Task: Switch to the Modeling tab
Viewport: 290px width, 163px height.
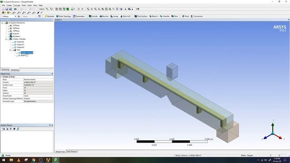Action: 15,70
